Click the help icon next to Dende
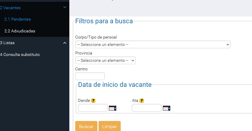This screenshot has height=131, width=252. [93, 101]
